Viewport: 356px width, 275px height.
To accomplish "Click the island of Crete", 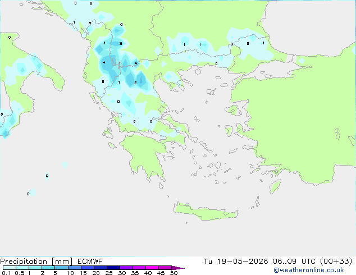I will point(206,212).
